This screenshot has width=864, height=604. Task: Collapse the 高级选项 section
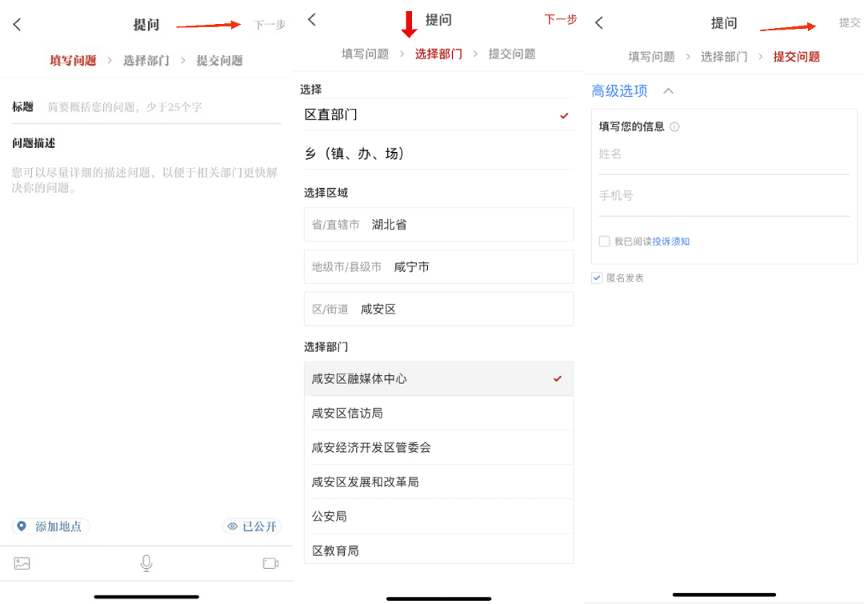[670, 91]
